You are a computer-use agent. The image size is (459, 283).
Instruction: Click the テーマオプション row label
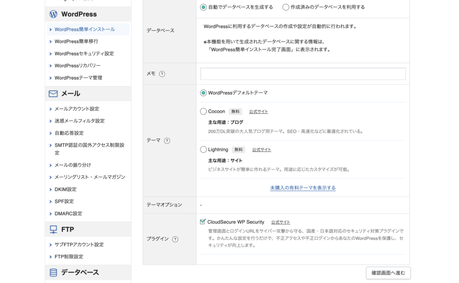(164, 205)
